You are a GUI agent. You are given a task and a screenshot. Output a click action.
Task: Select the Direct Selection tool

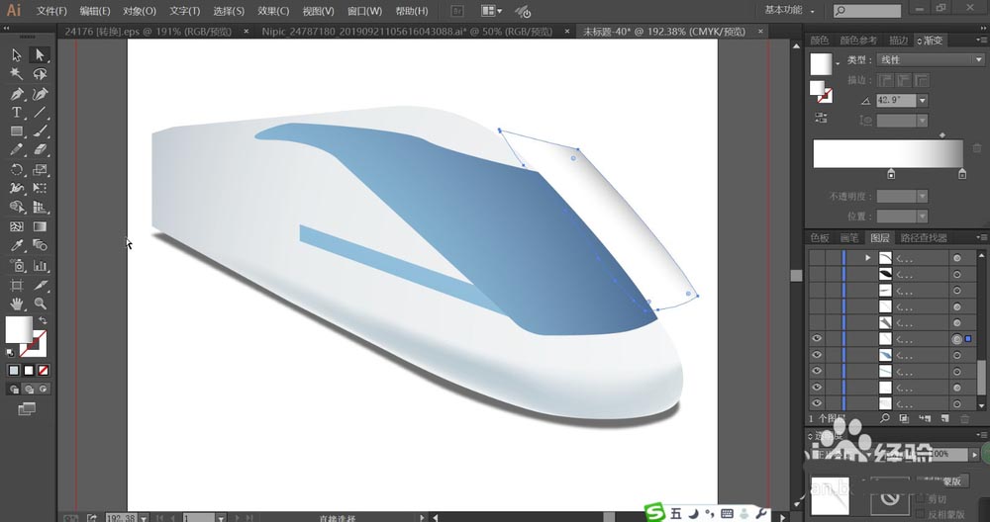[40, 55]
